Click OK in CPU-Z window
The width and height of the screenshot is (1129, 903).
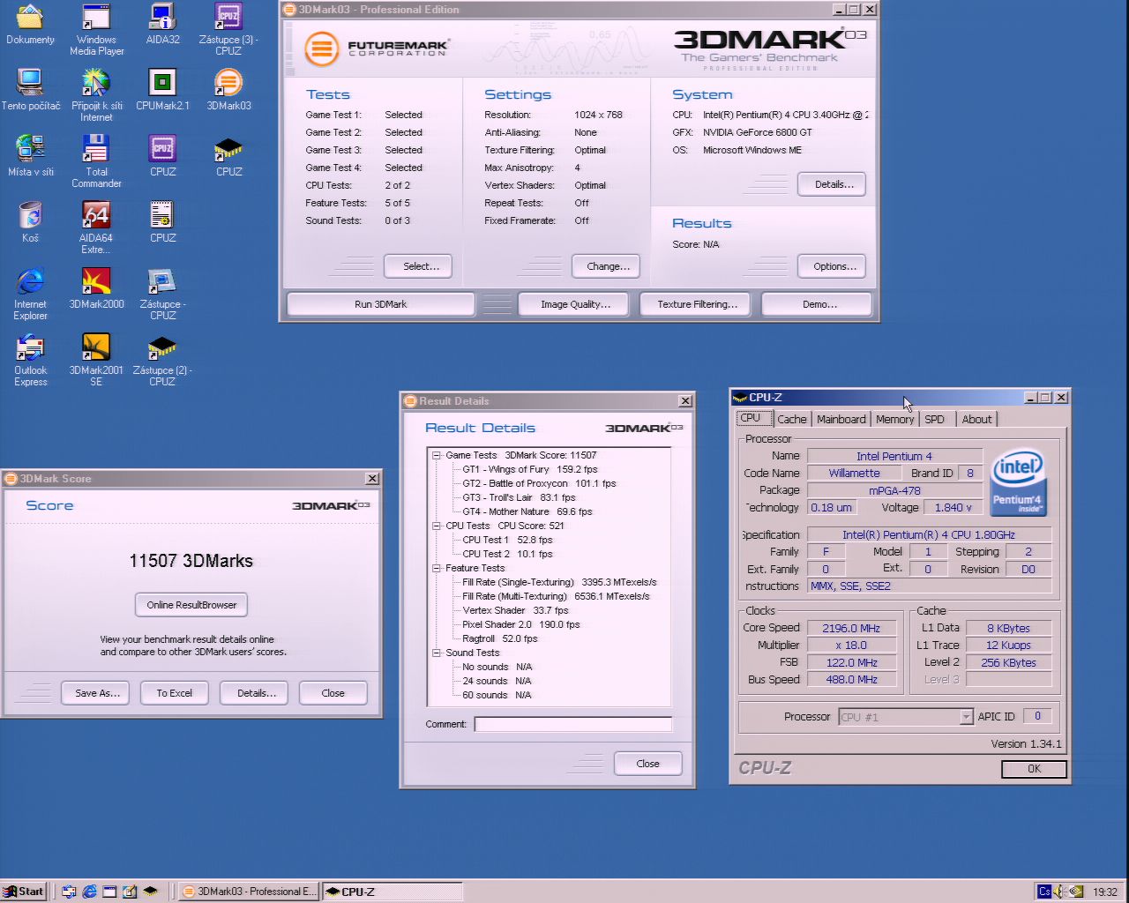(1034, 769)
